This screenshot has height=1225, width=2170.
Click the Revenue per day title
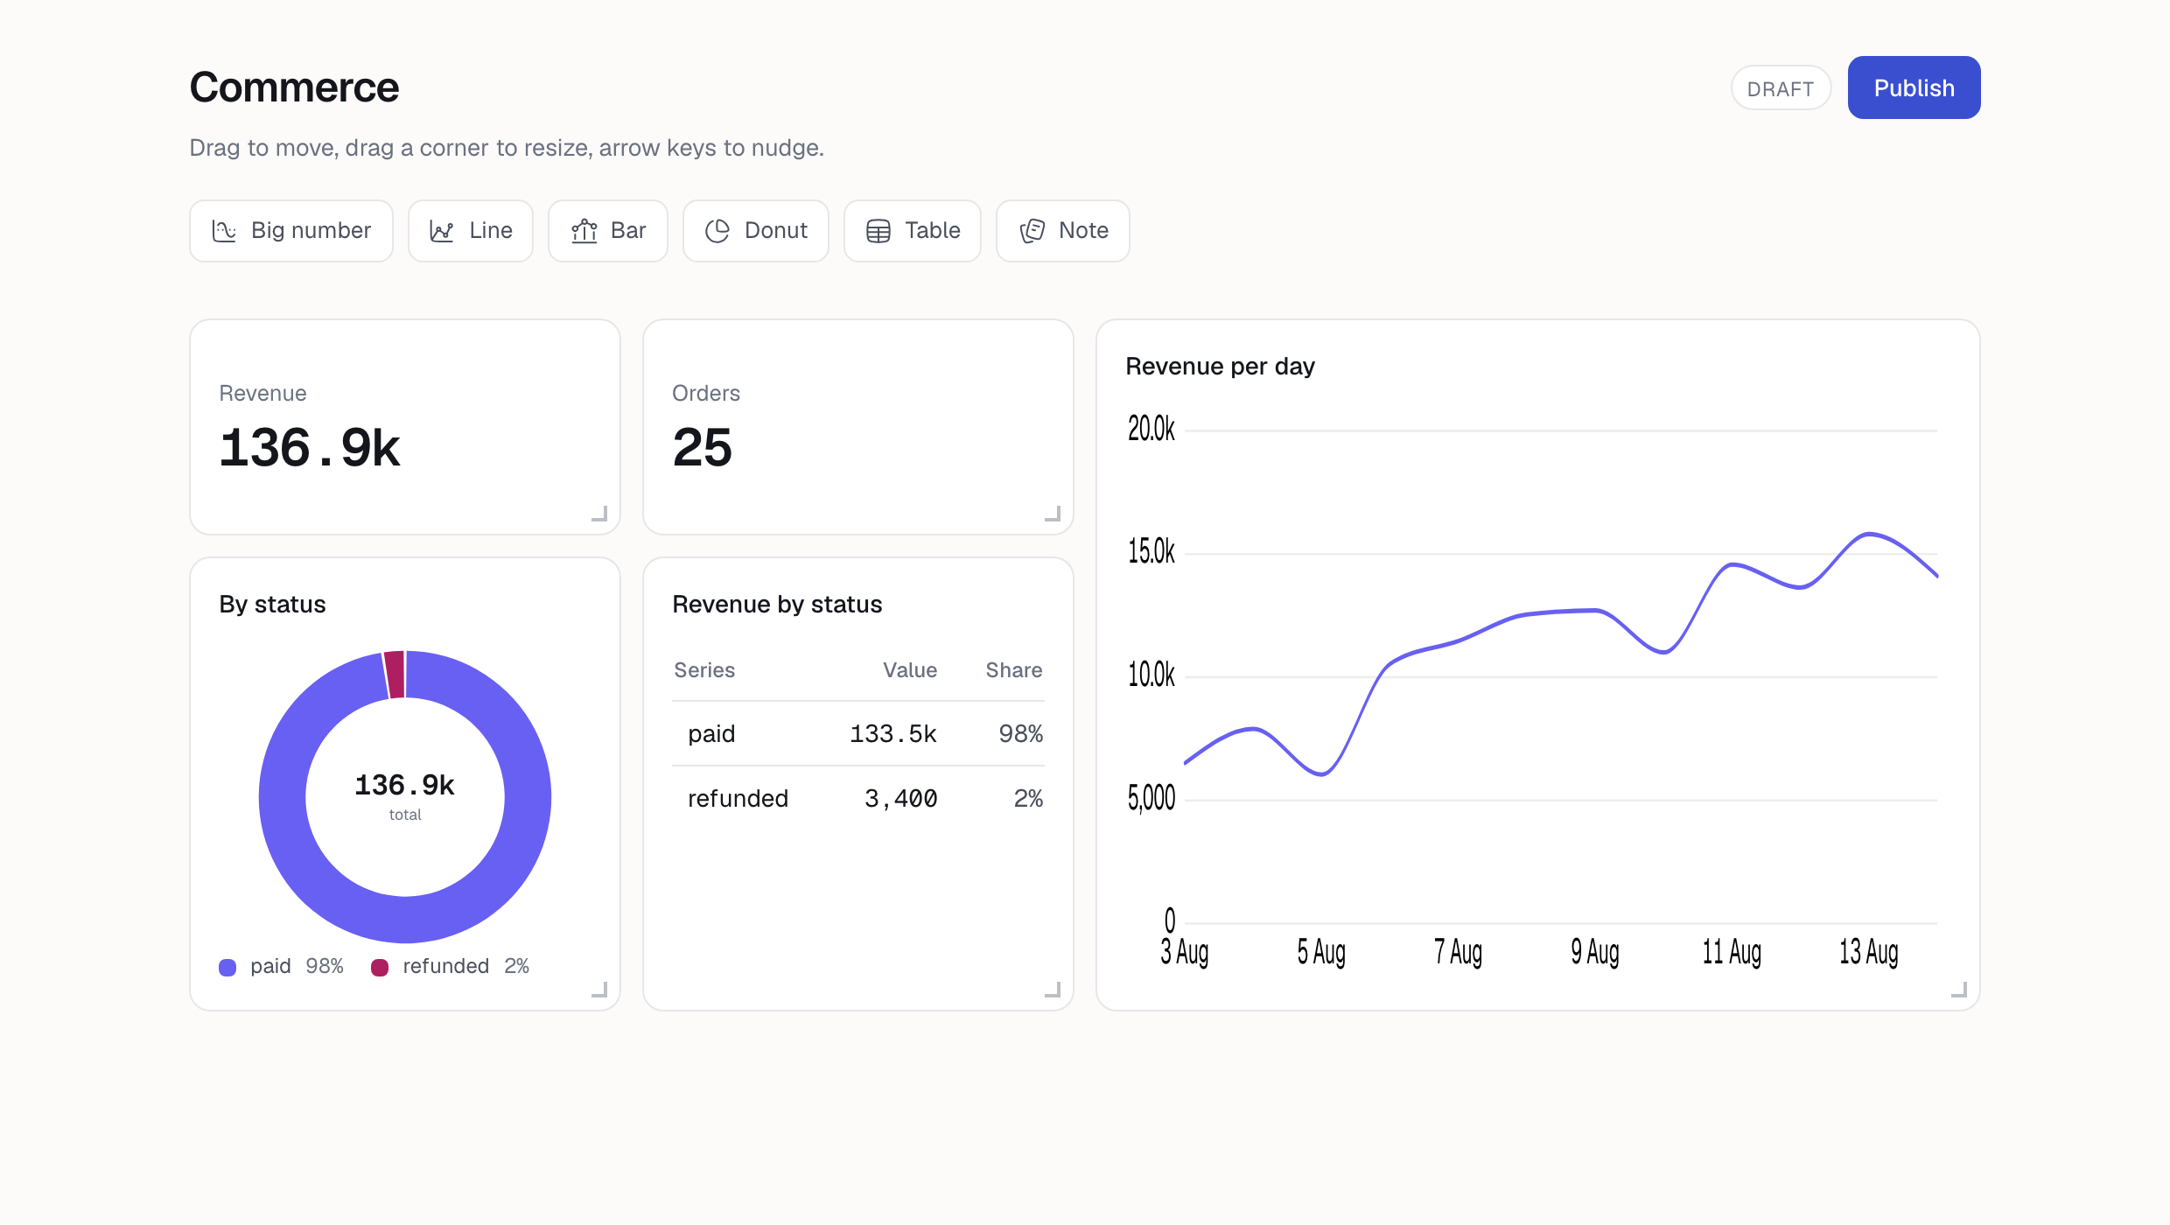click(1220, 367)
